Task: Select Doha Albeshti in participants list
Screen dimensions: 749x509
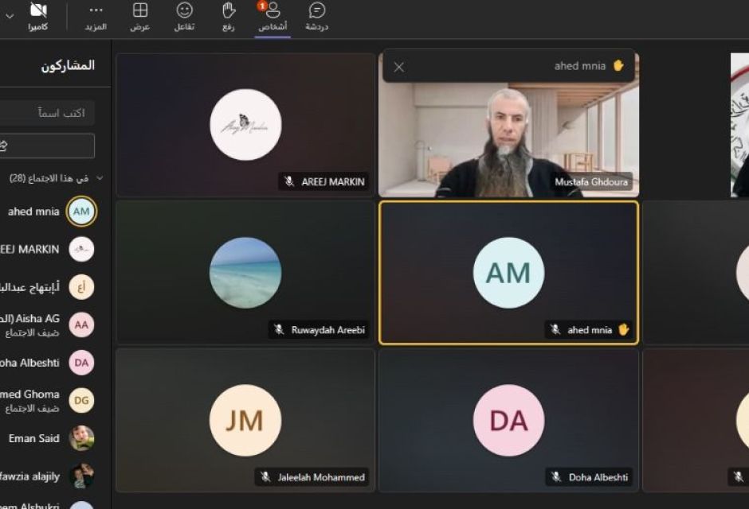Action: [48, 363]
